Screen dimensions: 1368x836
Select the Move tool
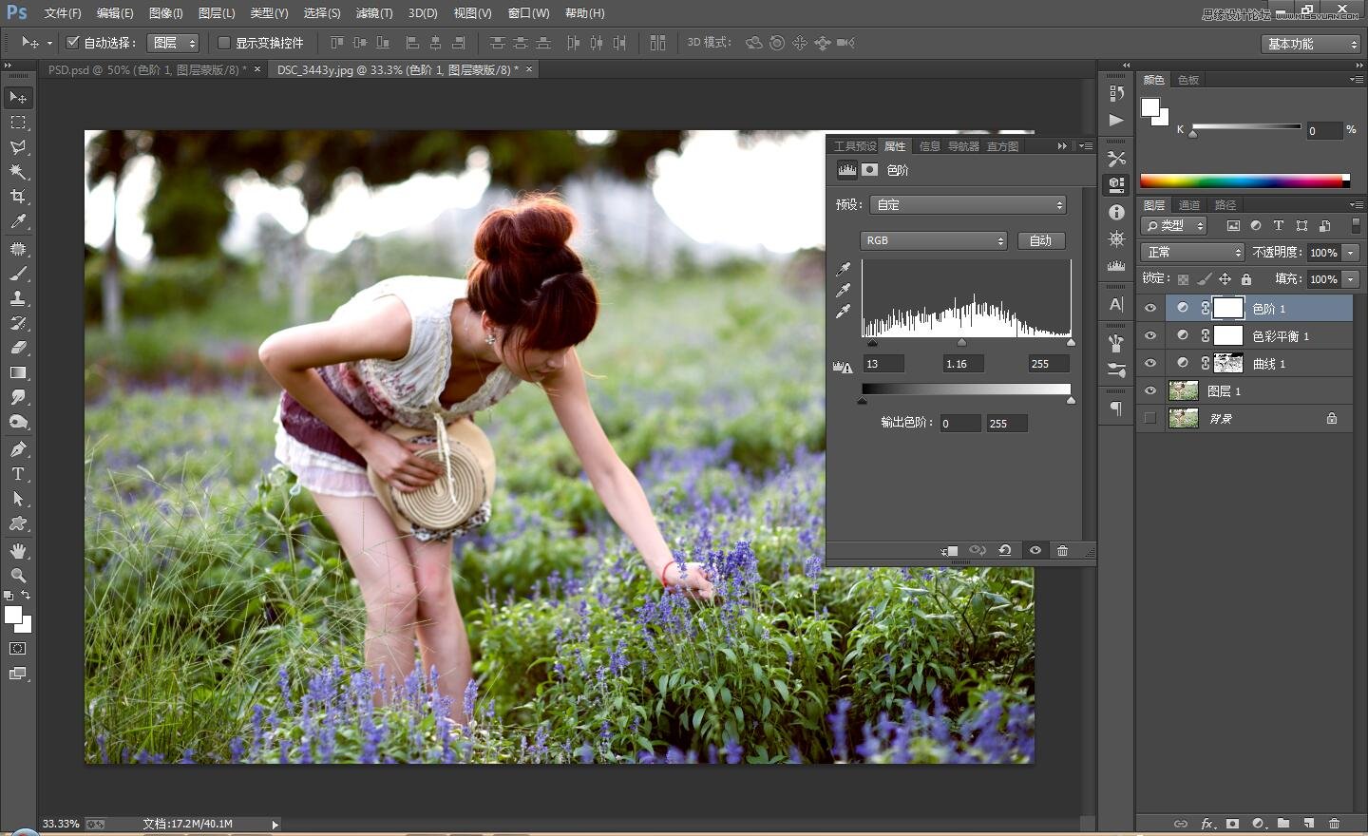pyautogui.click(x=17, y=97)
